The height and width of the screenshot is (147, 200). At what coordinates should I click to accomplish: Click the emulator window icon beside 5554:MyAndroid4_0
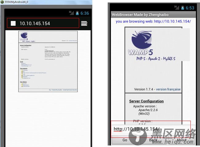(x=2, y=2)
